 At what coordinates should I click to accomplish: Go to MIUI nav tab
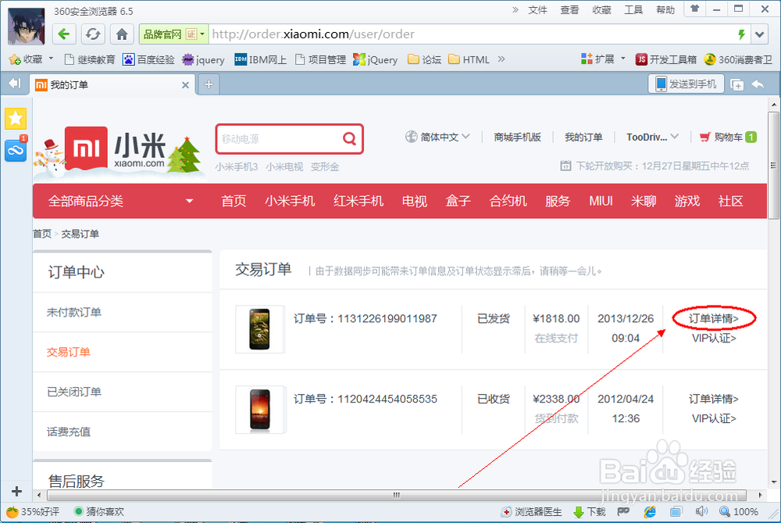601,201
